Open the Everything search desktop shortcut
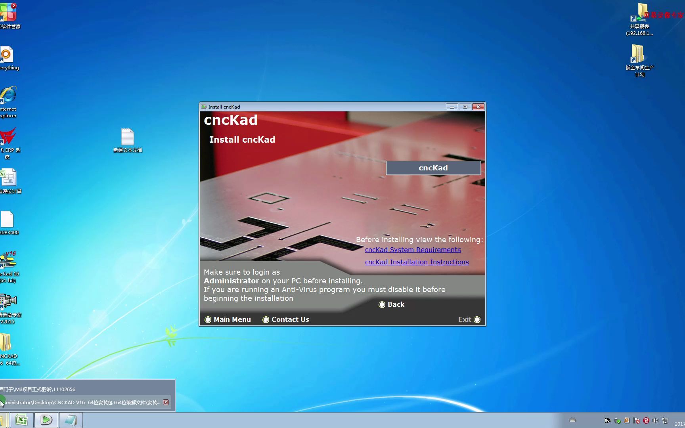685x428 pixels. pos(8,58)
